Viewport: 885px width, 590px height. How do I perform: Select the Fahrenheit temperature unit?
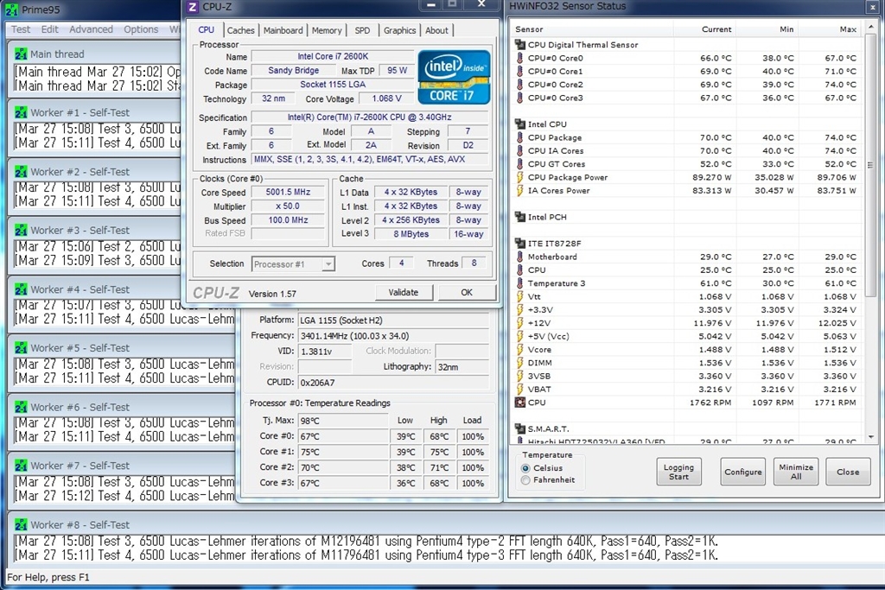click(525, 480)
